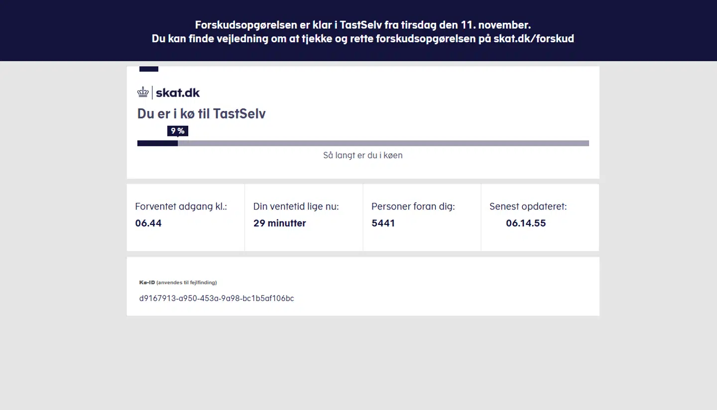
Task: Click the 'Kø-ID (anvendes til fejlfinding)' label
Action: [178, 283]
